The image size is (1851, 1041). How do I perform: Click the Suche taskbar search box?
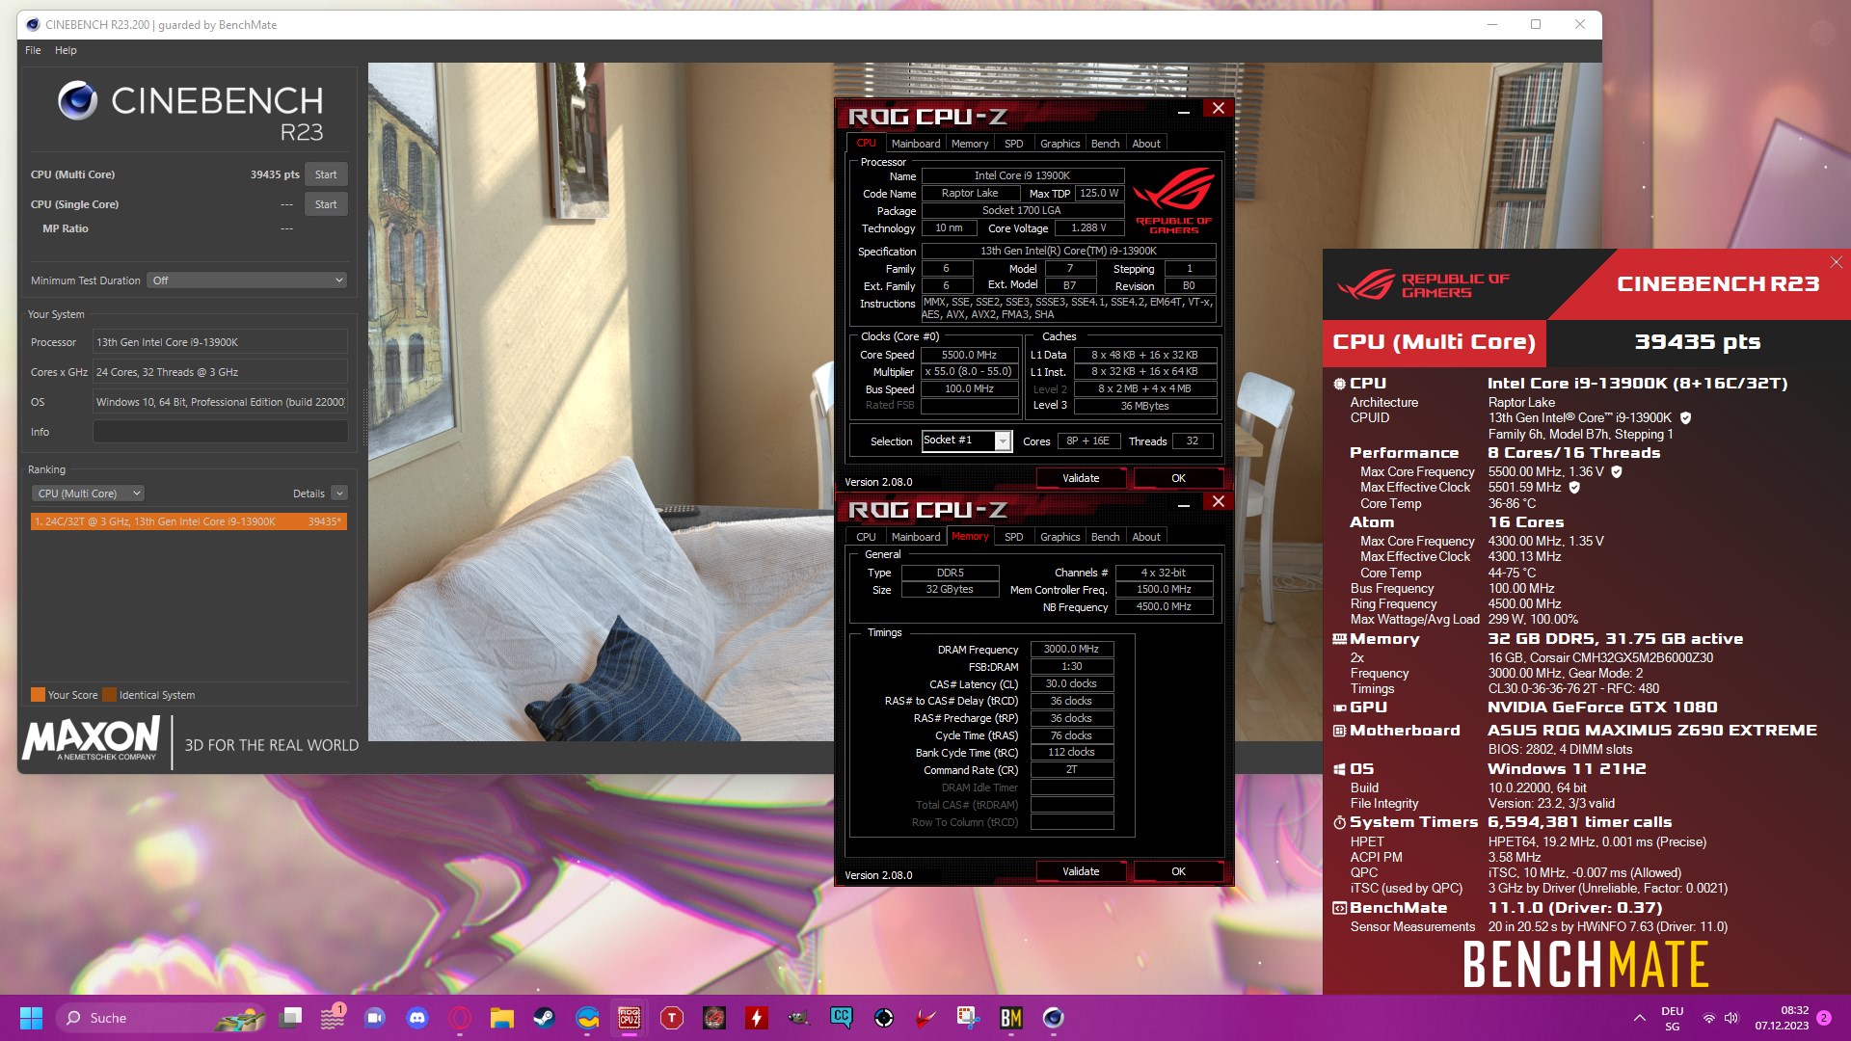(x=161, y=1018)
